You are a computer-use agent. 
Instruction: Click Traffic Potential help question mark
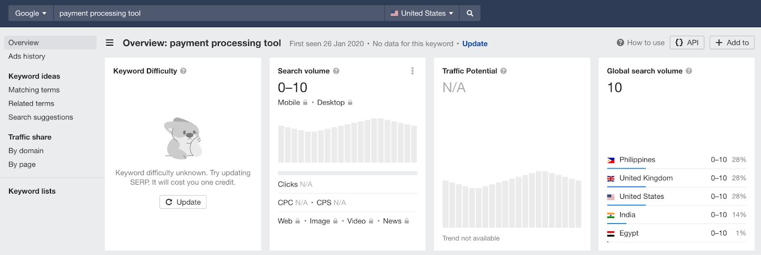click(504, 71)
